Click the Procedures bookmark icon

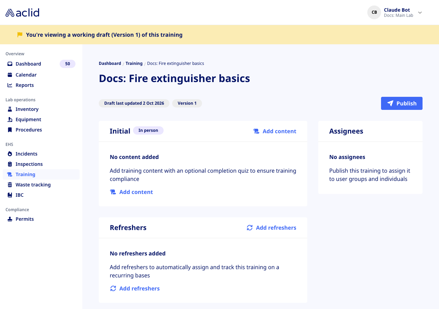[x=10, y=130]
